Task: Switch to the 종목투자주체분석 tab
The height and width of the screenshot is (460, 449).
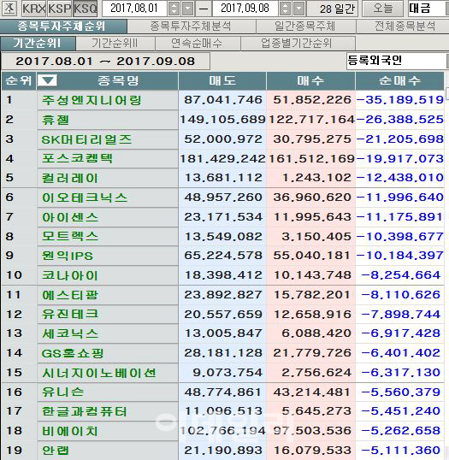Action: (x=192, y=27)
